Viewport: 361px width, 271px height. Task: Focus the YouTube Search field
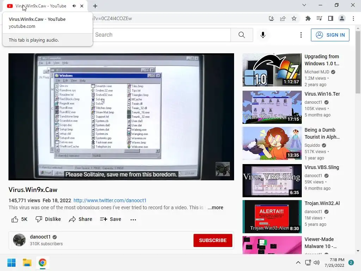161,35
